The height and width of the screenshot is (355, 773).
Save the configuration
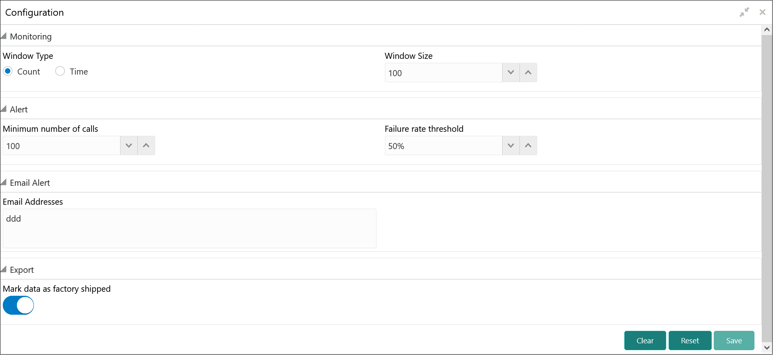point(734,340)
